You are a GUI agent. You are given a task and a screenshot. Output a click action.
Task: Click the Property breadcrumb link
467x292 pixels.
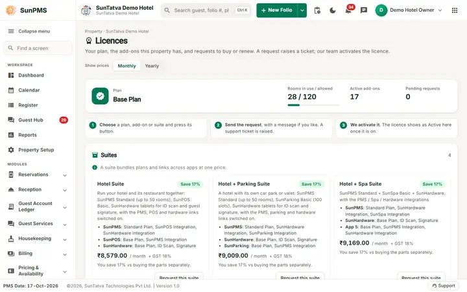(x=93, y=31)
